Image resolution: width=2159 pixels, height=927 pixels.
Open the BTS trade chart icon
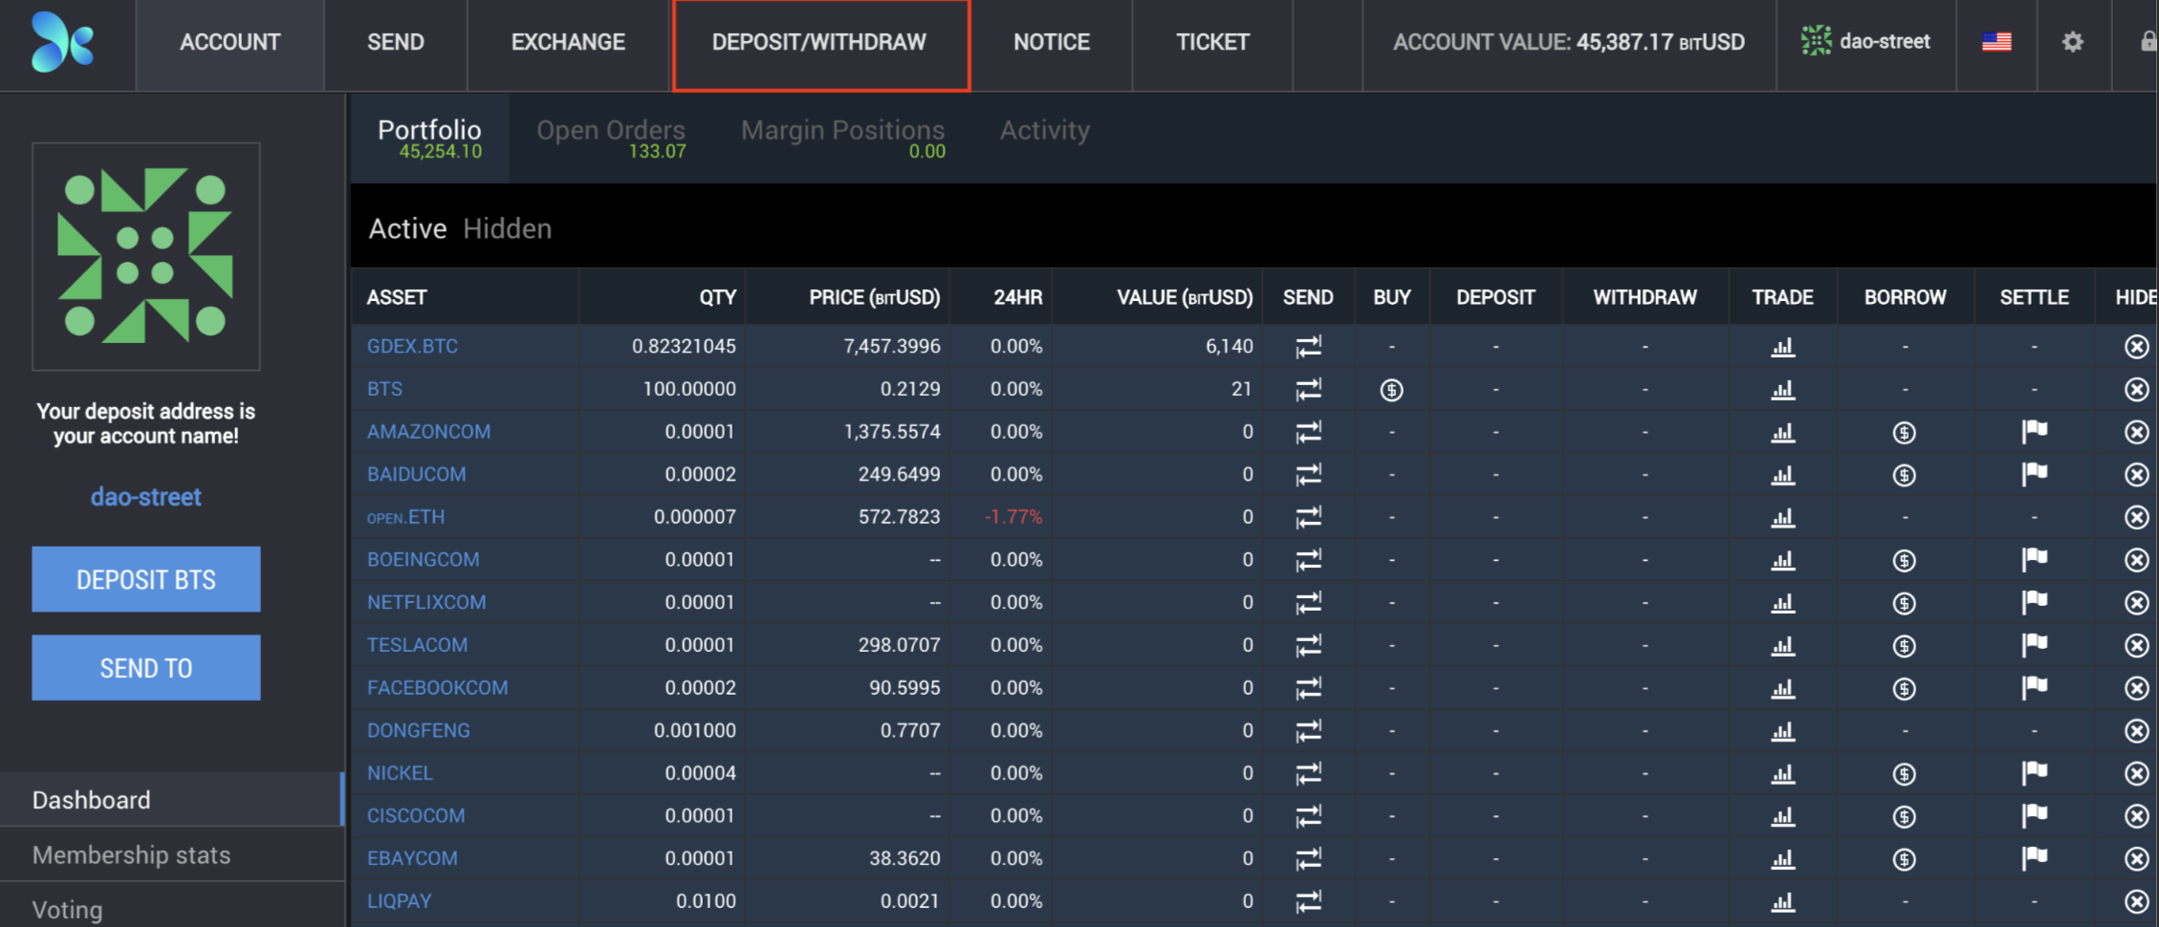tap(1782, 390)
